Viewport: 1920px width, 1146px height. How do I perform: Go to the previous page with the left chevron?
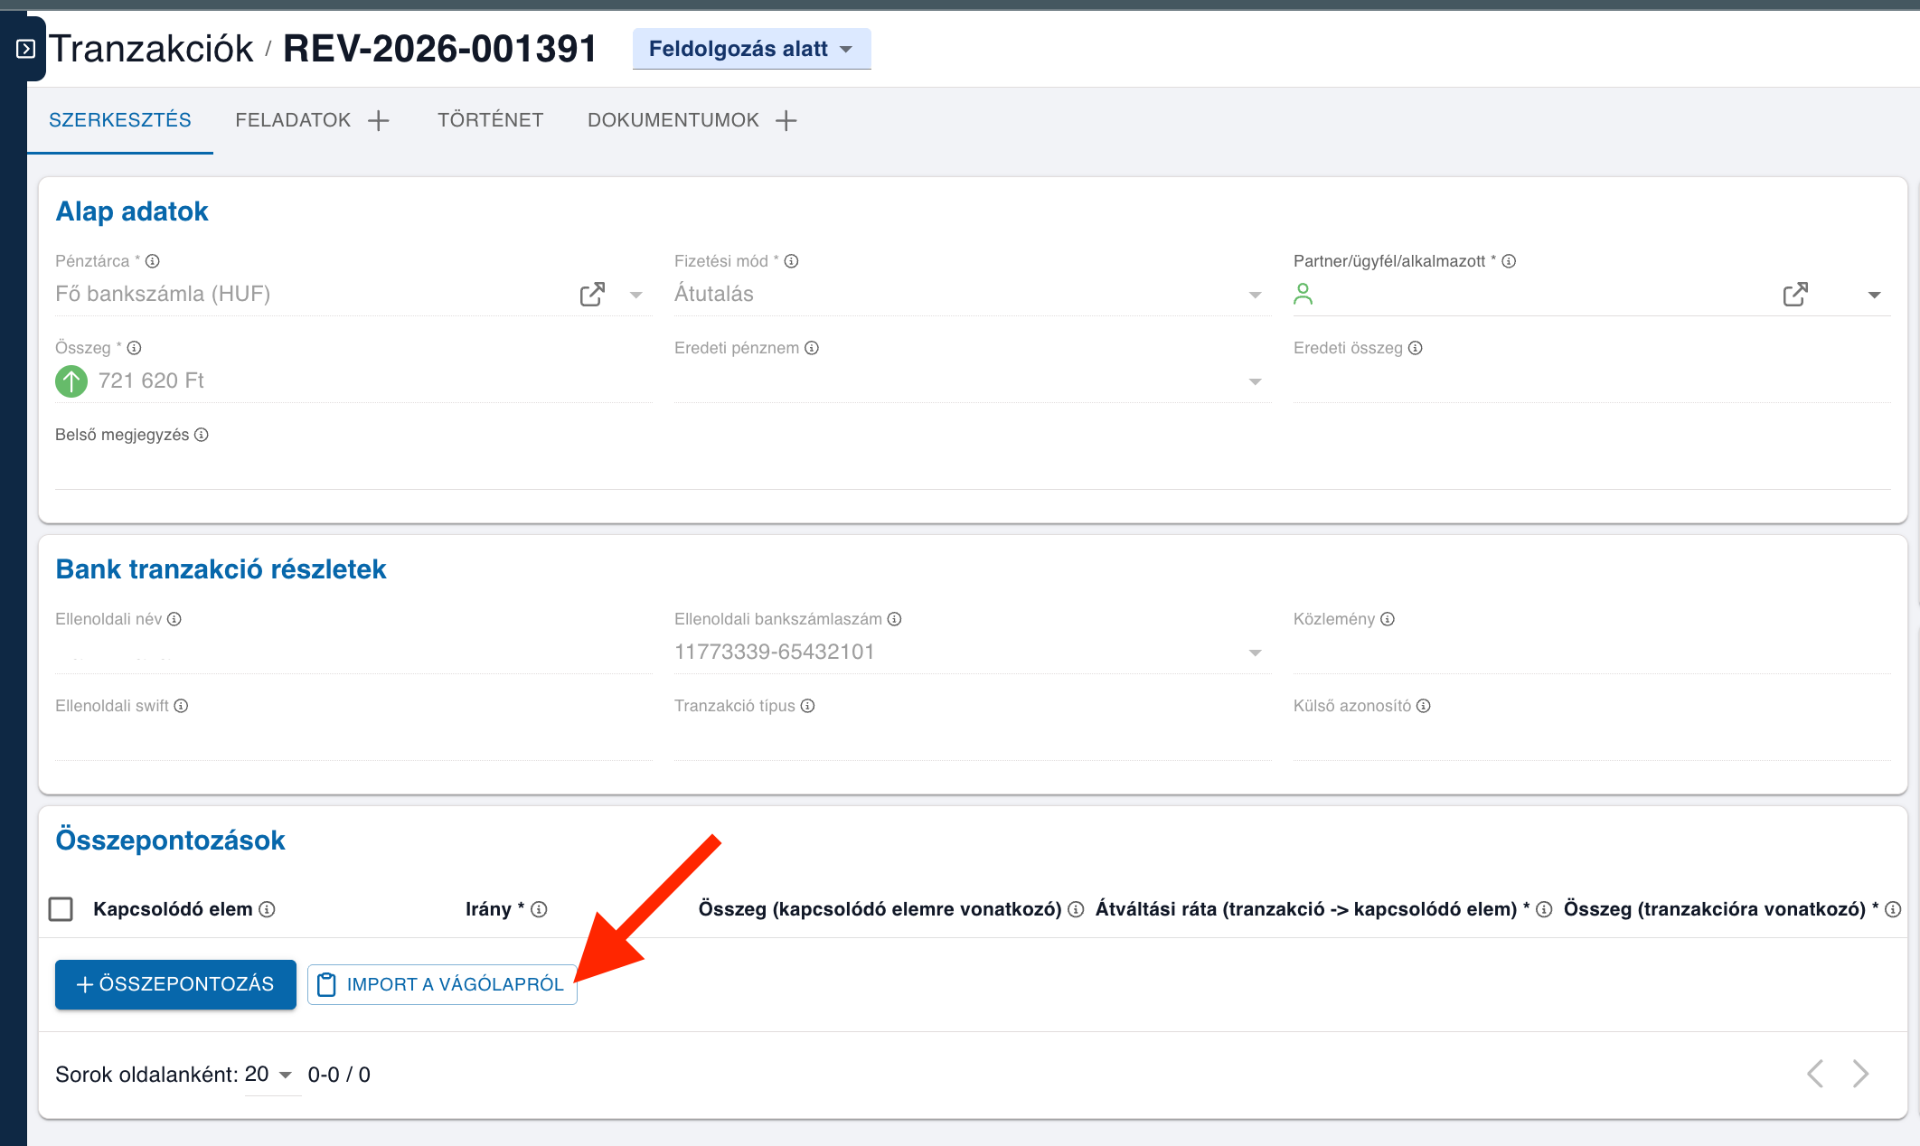[x=1815, y=1074]
